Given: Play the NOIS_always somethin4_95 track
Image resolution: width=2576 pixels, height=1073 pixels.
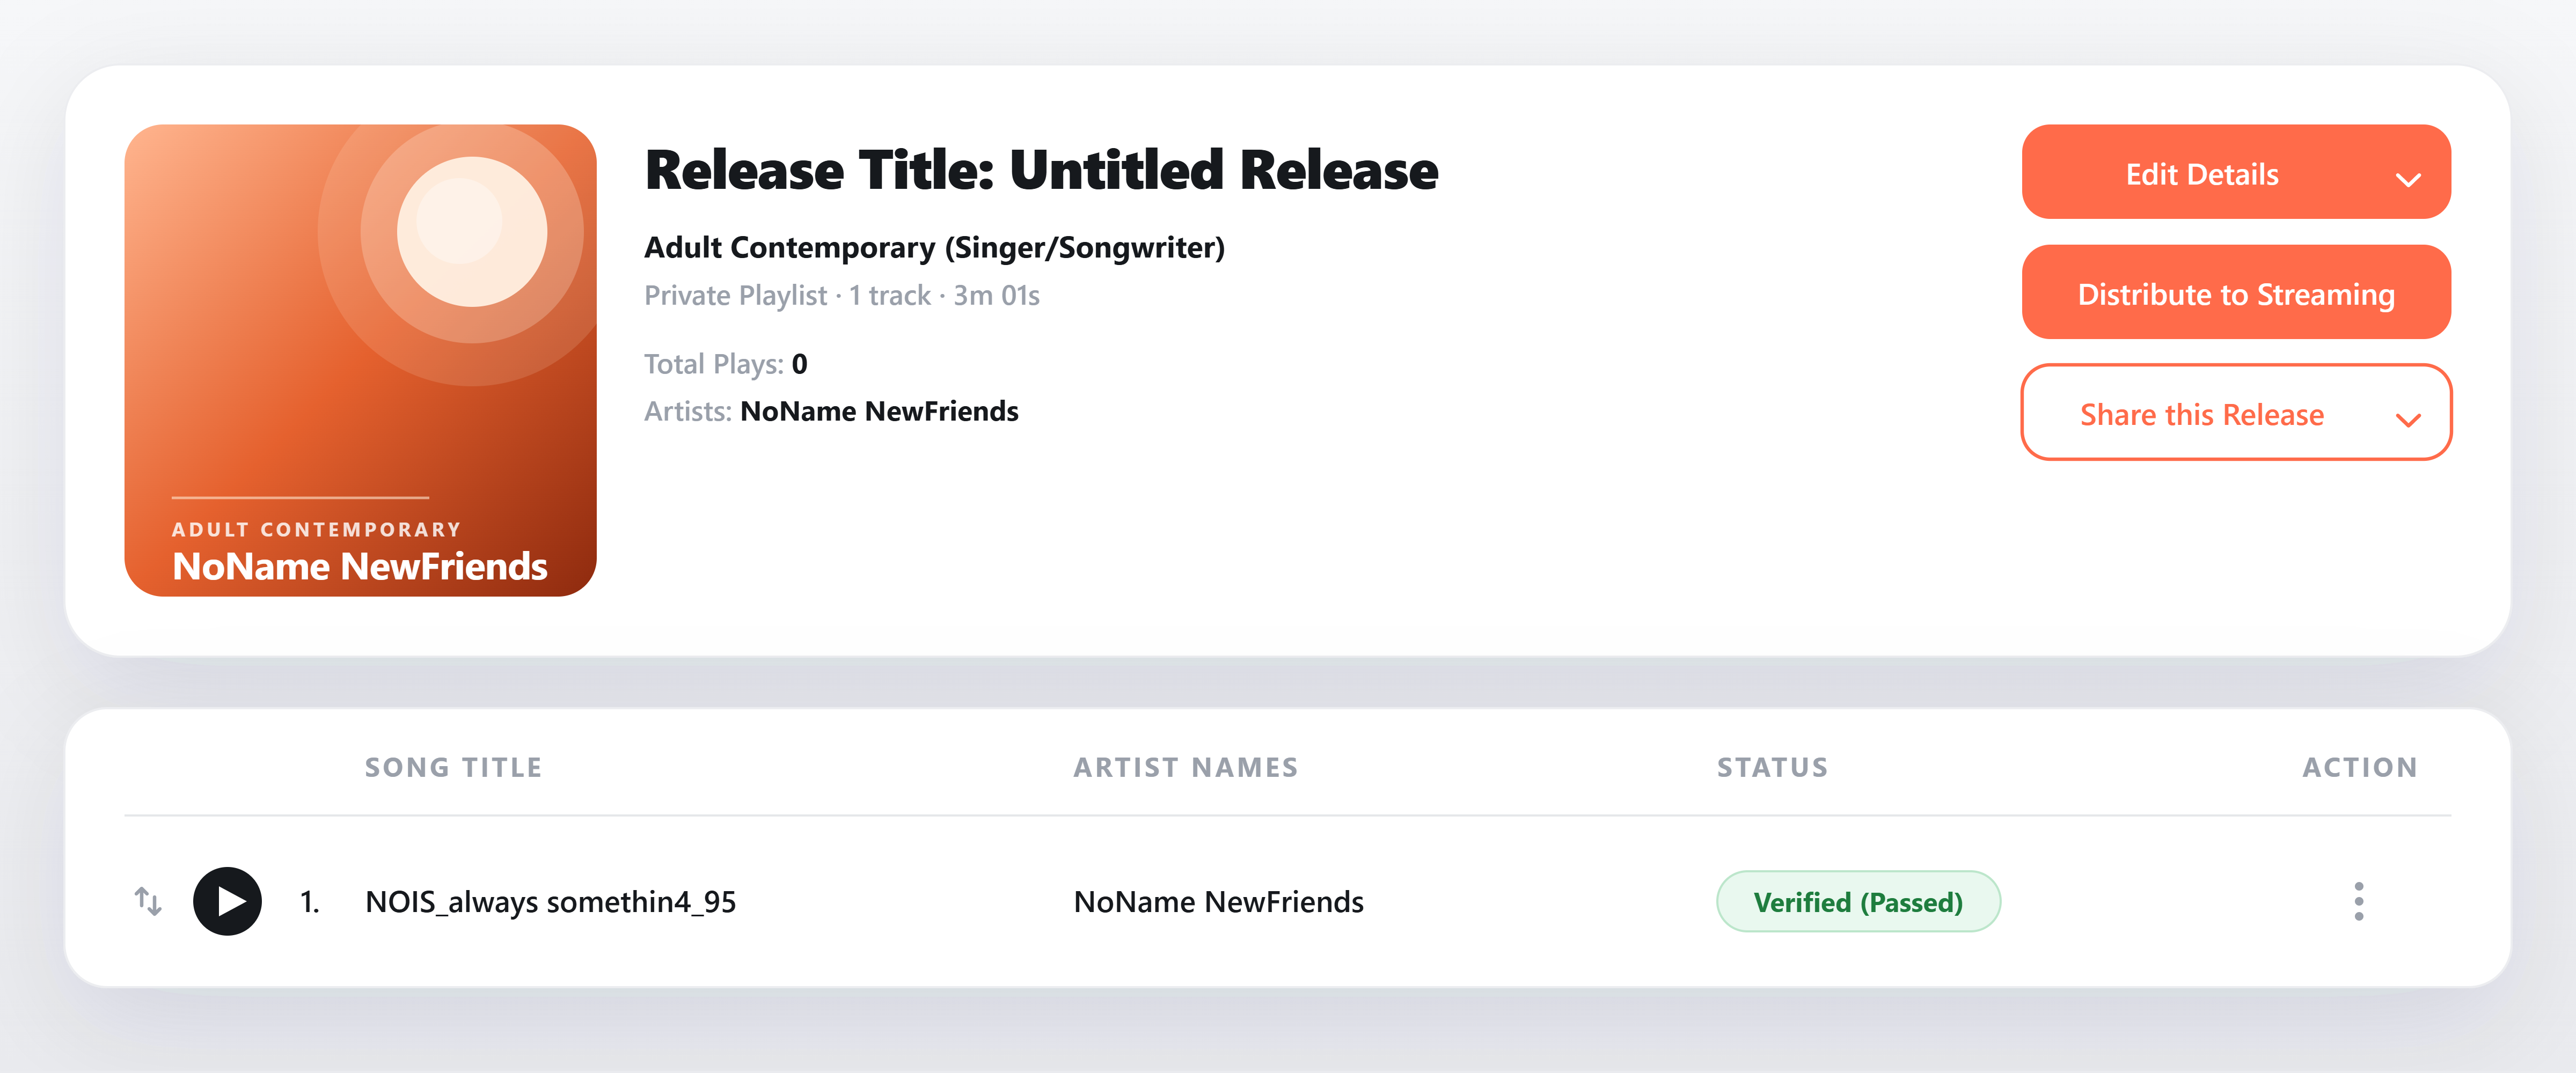Looking at the screenshot, I should tap(227, 901).
